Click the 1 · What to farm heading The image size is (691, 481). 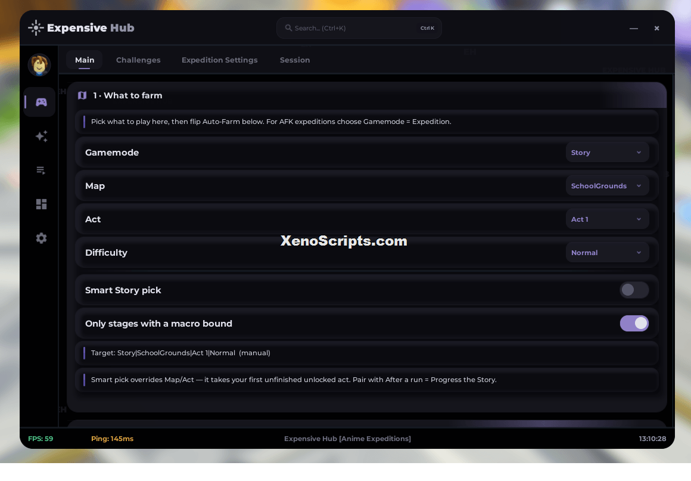tap(127, 96)
